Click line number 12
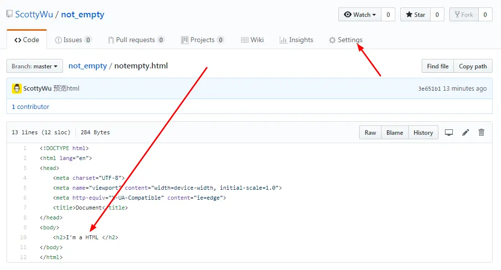This screenshot has width=501, height=270. coord(23,257)
